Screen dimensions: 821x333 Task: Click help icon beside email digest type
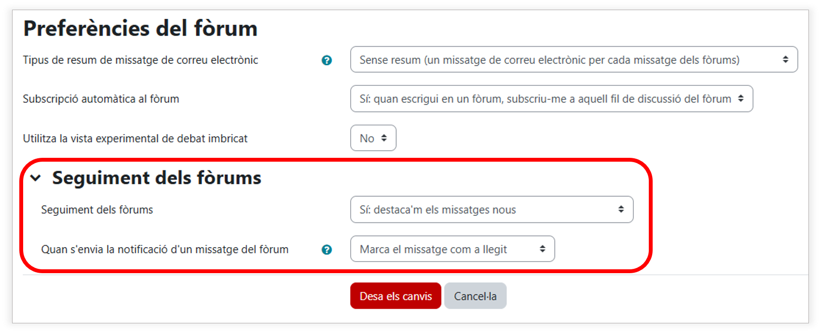327,60
